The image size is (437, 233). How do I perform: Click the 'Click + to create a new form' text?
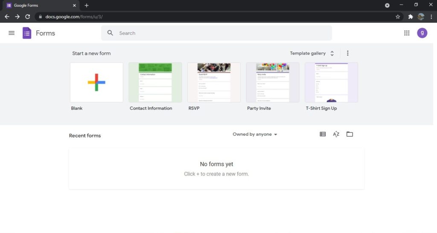[216, 174]
